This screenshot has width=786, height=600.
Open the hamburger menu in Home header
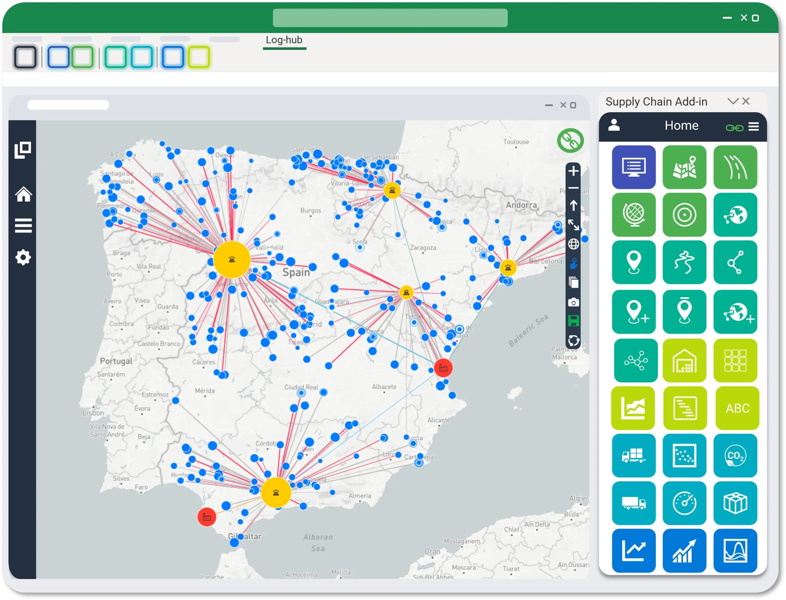(753, 126)
